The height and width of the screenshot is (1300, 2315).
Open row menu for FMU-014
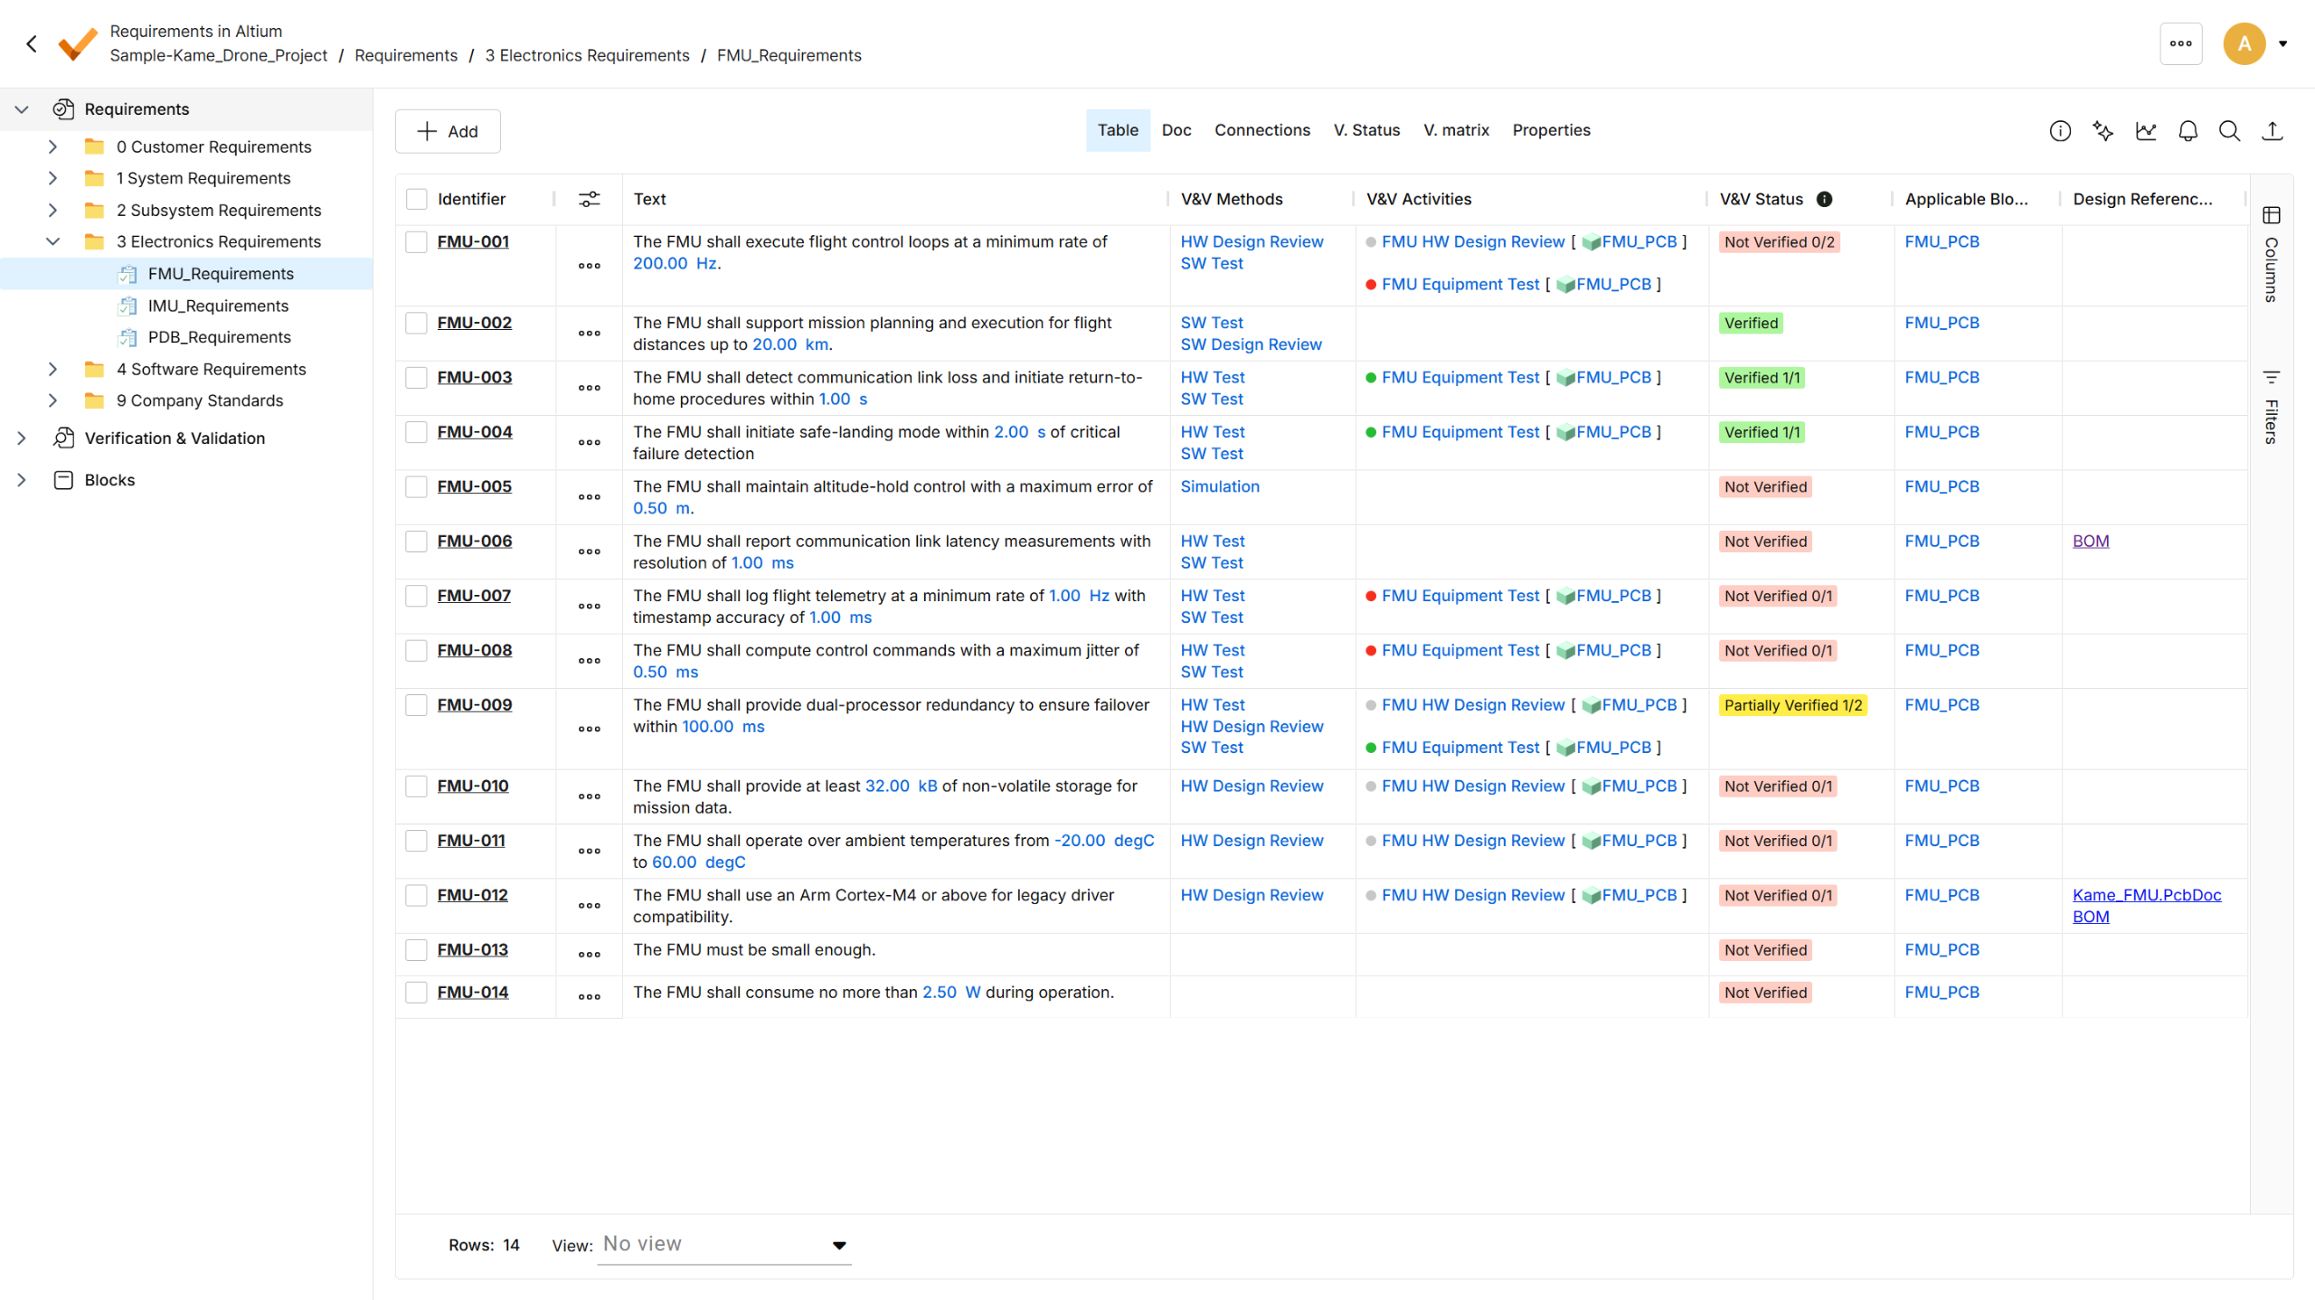pyautogui.click(x=589, y=997)
